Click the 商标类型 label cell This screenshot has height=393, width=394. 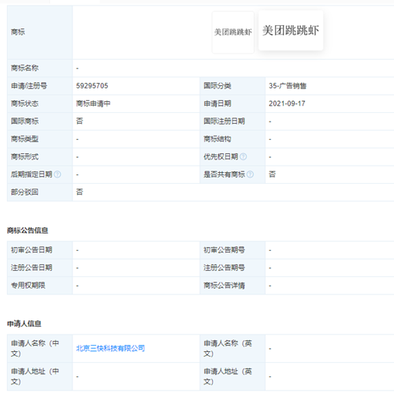click(x=40, y=139)
